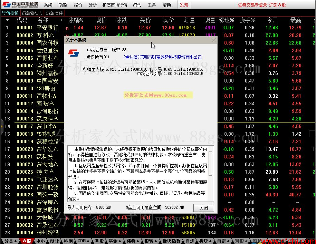Open the 分析 menu
This screenshot has height=244, width=316.
[93, 5]
